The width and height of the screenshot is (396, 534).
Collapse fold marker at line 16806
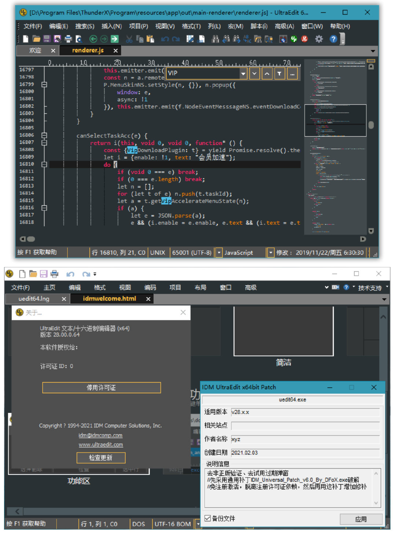(44, 135)
